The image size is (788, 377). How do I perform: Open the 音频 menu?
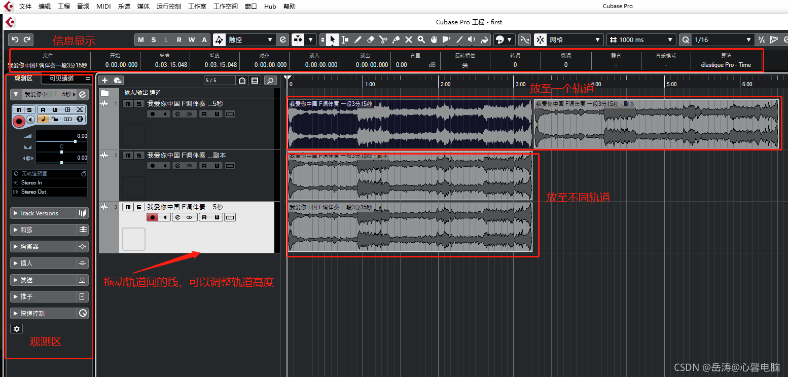(x=83, y=7)
